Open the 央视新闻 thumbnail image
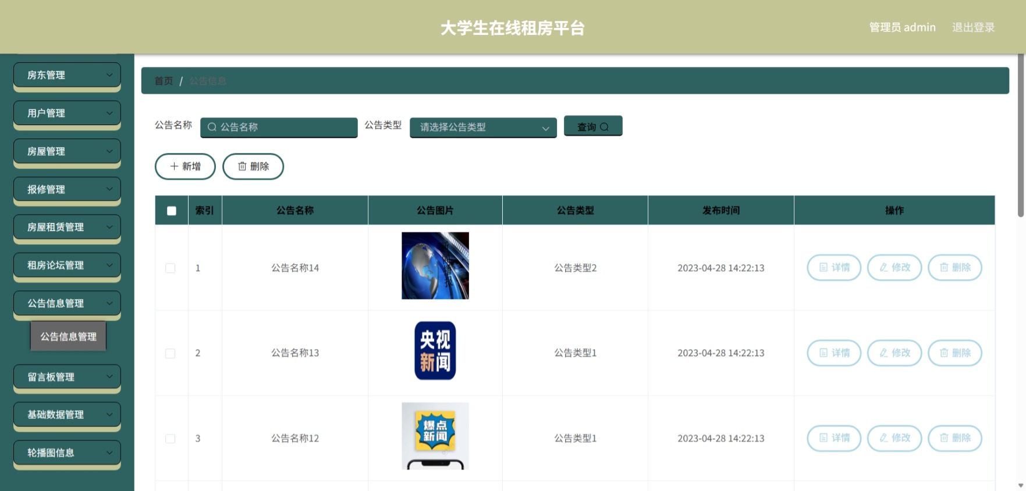Viewport: 1026px width, 491px height. pyautogui.click(x=435, y=351)
